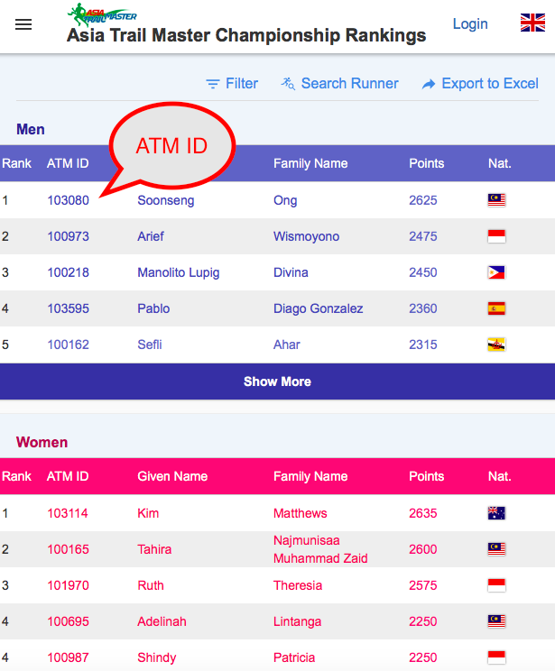Click Indonesia flag in Shindy Patricia row
Screen dimensions: 555x671
click(x=496, y=657)
